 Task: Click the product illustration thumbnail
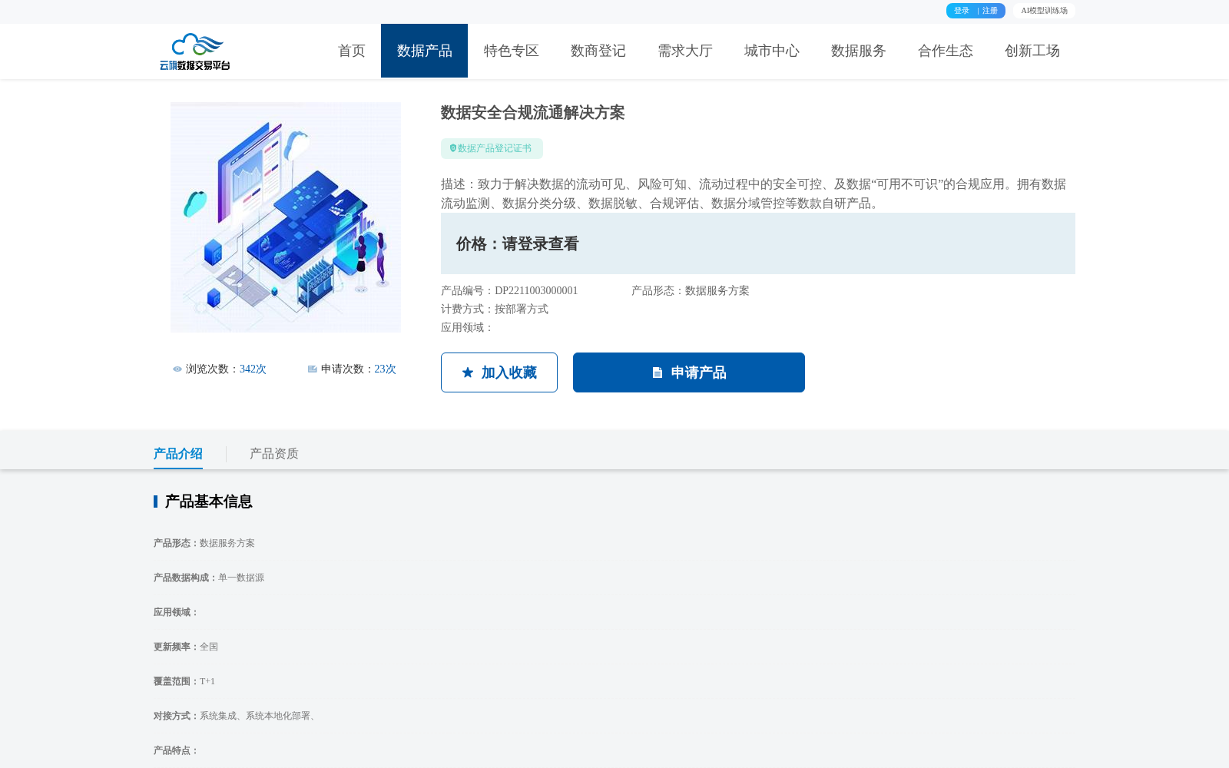pos(286,217)
